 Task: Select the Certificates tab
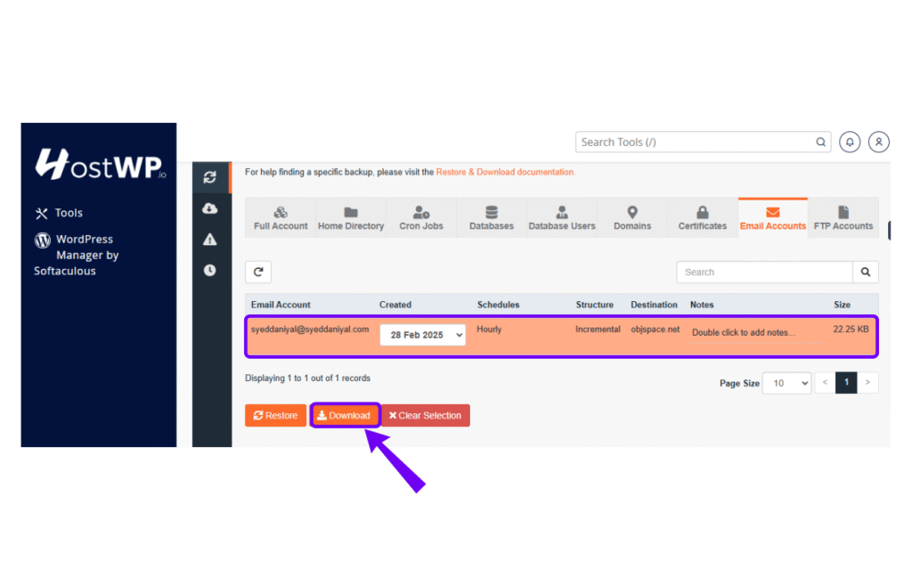[703, 218]
